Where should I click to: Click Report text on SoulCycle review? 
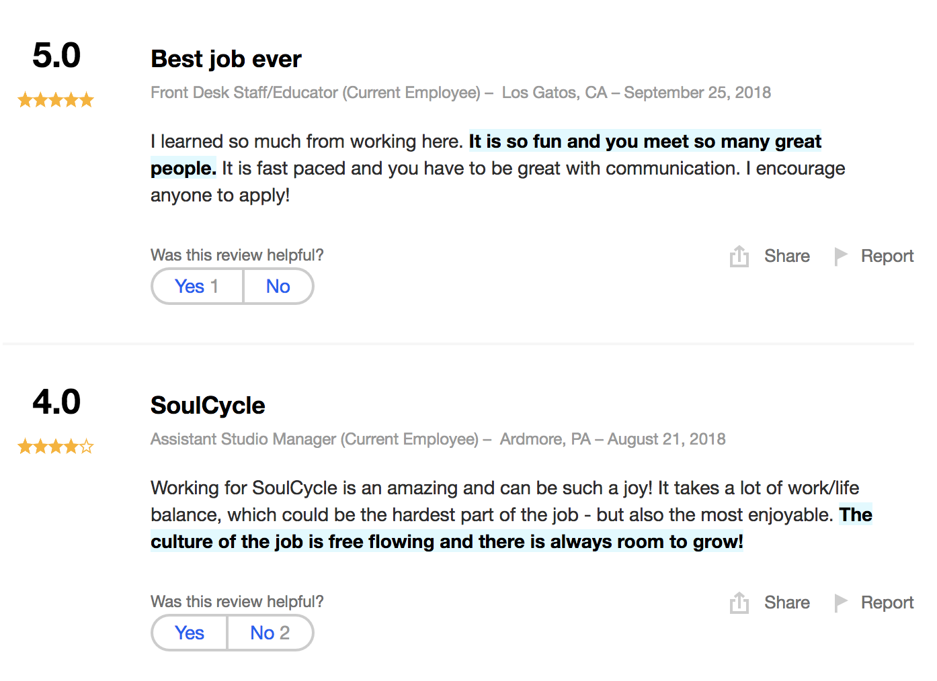pyautogui.click(x=887, y=602)
